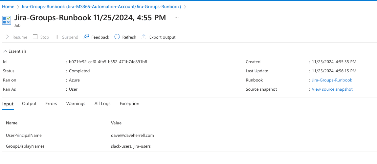The height and width of the screenshot is (164, 377).
Task: Click the Feedback person icon
Action: tap(86, 37)
